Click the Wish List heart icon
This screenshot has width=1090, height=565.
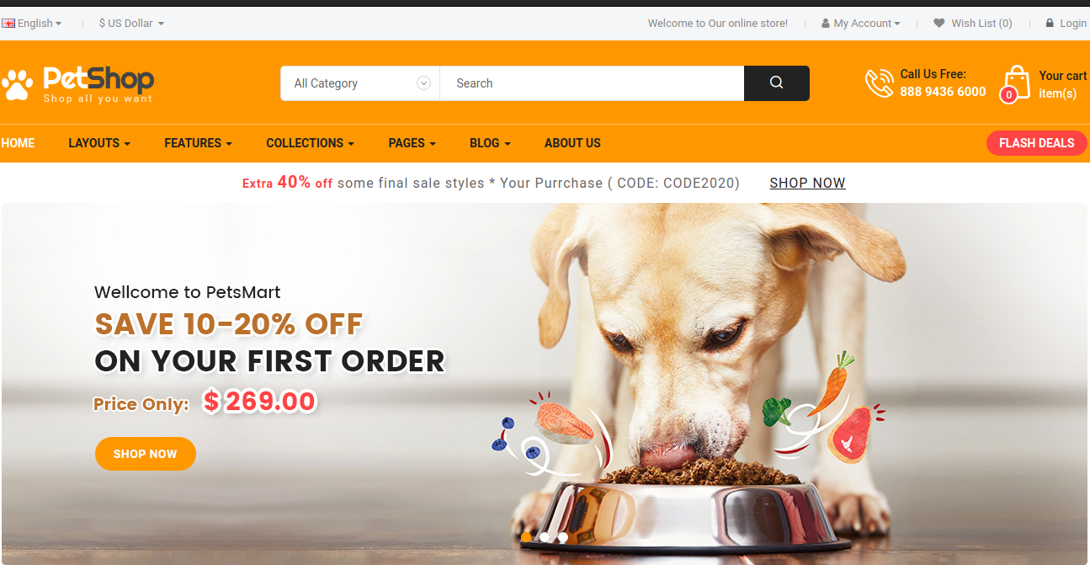point(939,24)
